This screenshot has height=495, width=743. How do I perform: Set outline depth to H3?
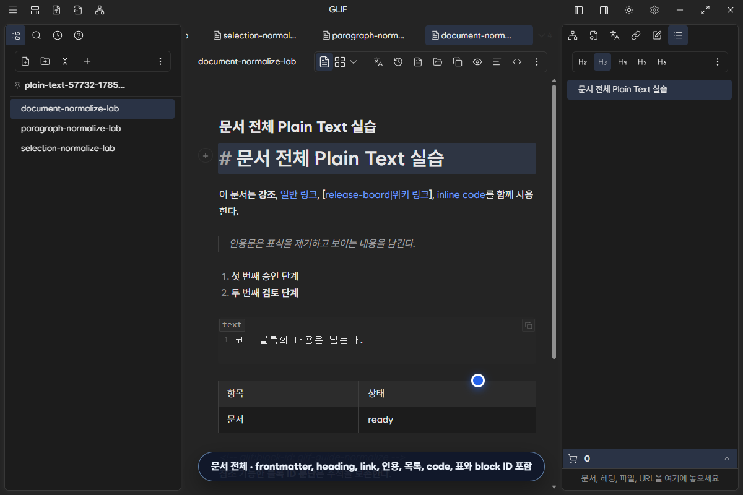(602, 62)
